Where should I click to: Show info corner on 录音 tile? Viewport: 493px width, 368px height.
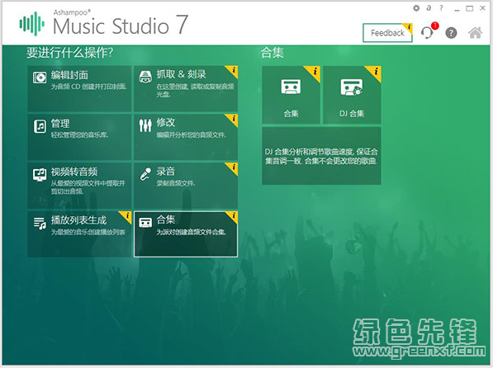pos(234,167)
